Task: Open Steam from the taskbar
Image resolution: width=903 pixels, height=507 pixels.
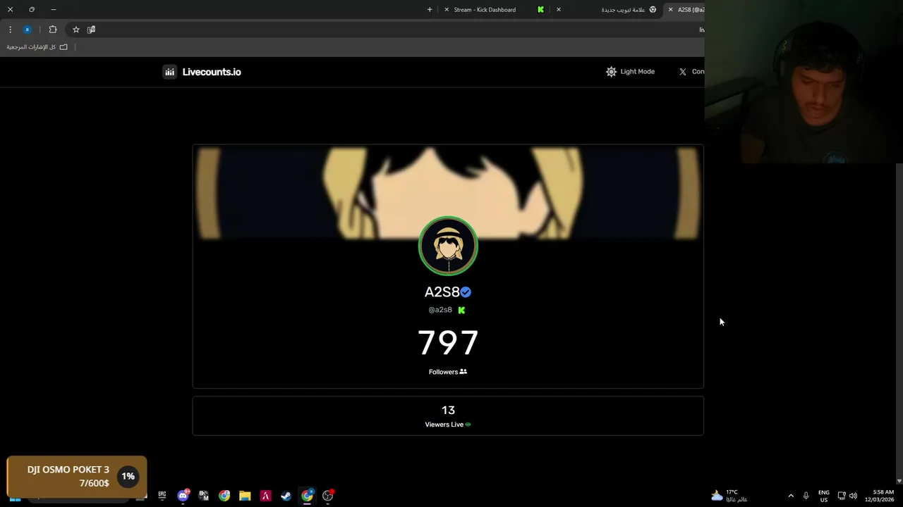Action: [286, 496]
